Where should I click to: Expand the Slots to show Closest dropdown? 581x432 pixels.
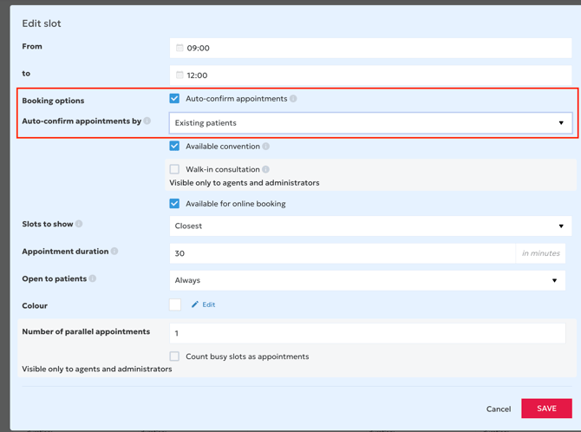(x=369, y=226)
